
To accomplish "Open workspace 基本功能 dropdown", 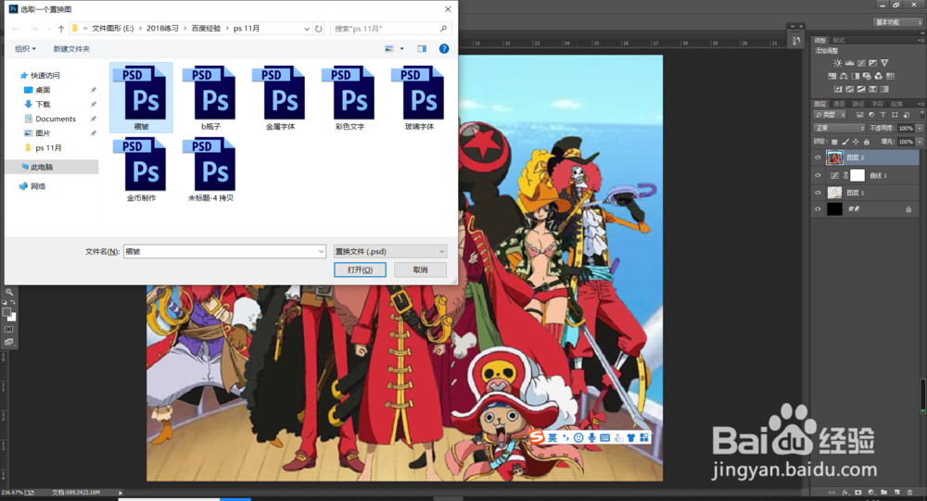I will [898, 22].
